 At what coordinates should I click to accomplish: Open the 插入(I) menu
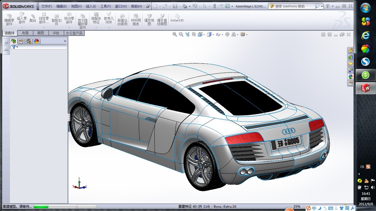point(91,6)
